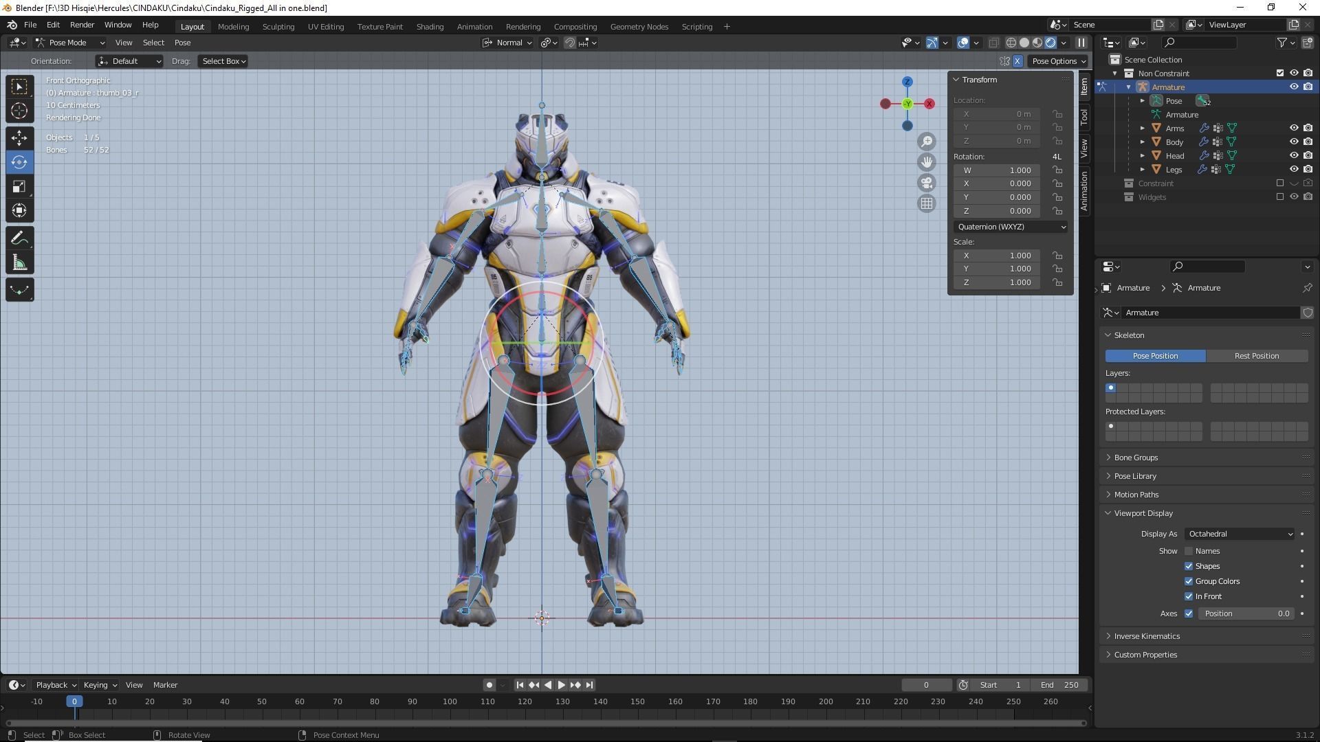Open the Drag Select Box dropdown
1320x742 pixels.
pyautogui.click(x=223, y=61)
